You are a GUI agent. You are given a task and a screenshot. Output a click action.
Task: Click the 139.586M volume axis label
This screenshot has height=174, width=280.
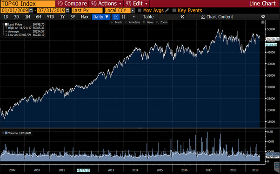coord(273,154)
